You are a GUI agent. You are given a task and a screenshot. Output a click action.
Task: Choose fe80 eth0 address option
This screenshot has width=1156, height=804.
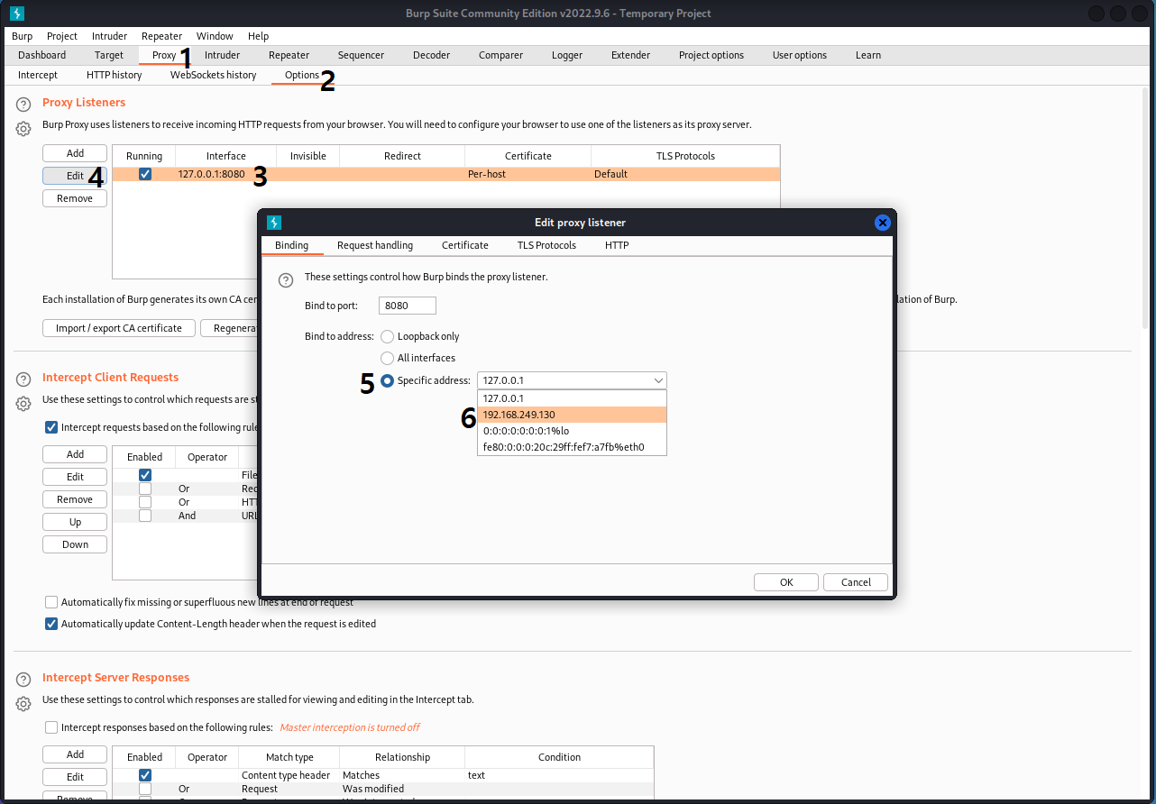573,447
